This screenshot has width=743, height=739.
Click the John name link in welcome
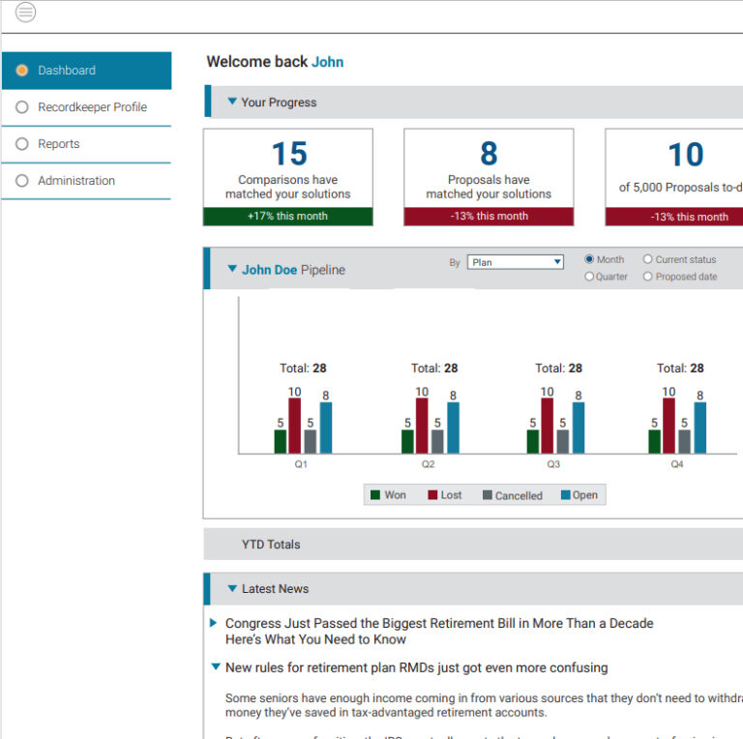click(x=327, y=62)
